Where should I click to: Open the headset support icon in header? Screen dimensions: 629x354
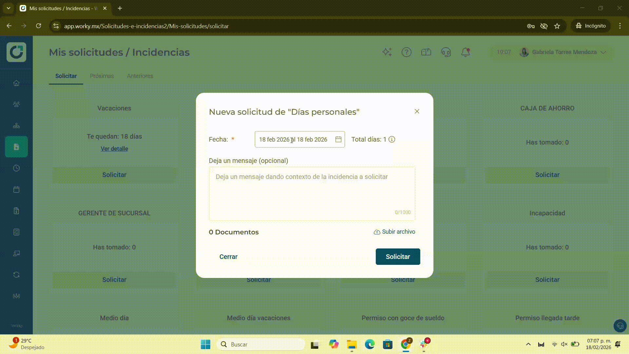click(x=446, y=52)
